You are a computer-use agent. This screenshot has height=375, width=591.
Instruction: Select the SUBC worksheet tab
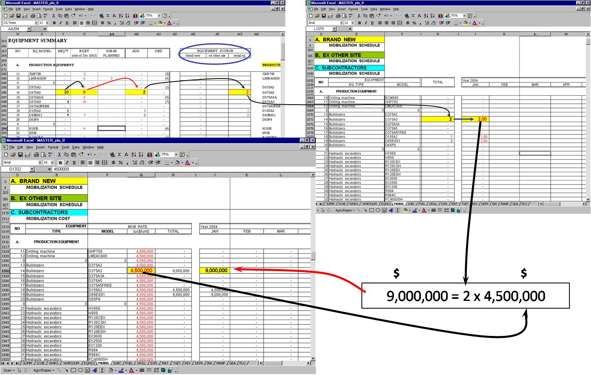[117, 363]
